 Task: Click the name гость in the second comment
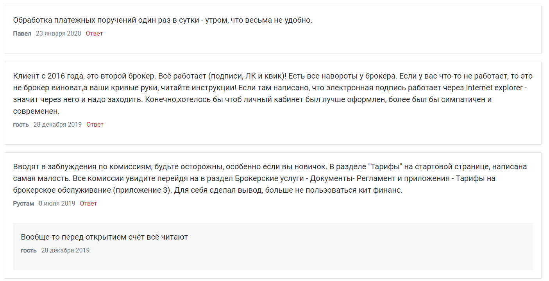[x=20, y=124]
